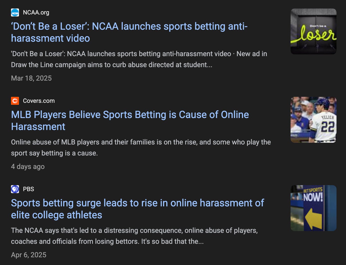Open Sports betting surge PBS headline

pyautogui.click(x=138, y=209)
